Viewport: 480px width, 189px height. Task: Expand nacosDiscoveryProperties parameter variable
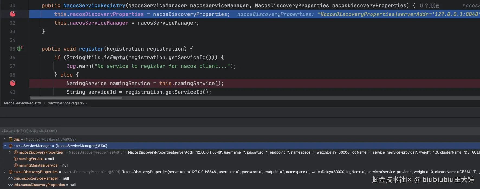pos(5,172)
